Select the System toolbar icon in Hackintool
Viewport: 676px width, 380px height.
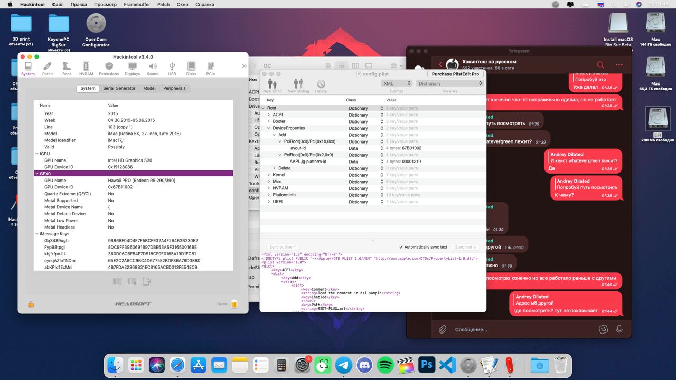coord(28,69)
